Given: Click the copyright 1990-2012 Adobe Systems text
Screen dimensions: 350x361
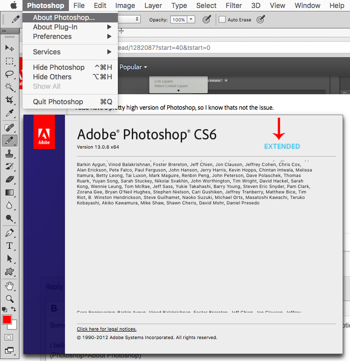Looking at the screenshot, I should point(147,338).
